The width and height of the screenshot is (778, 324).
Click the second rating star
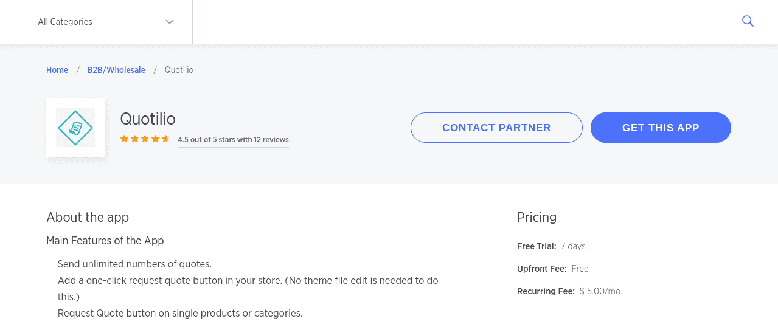click(x=134, y=139)
